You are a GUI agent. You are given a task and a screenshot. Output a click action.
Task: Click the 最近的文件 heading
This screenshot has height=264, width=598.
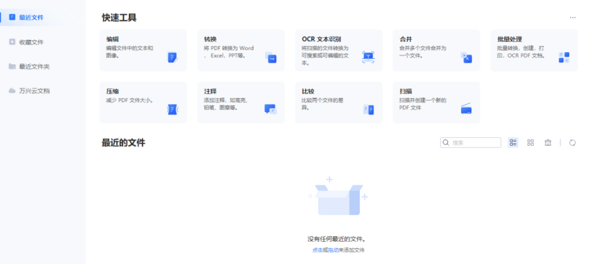pyautogui.click(x=123, y=143)
